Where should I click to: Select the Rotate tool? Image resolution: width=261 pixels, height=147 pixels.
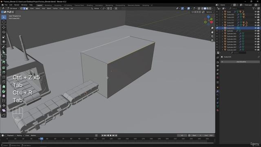pyautogui.click(x=4, y=32)
